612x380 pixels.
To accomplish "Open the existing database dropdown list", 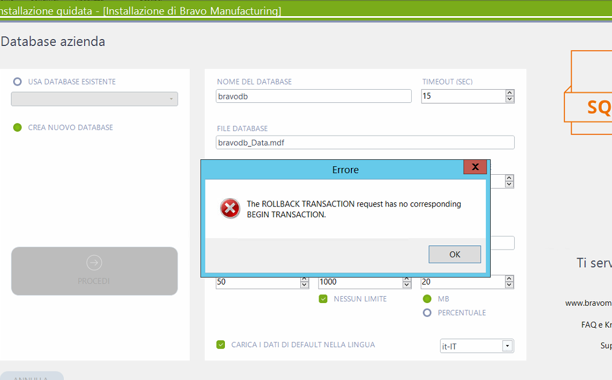I will tap(94, 99).
